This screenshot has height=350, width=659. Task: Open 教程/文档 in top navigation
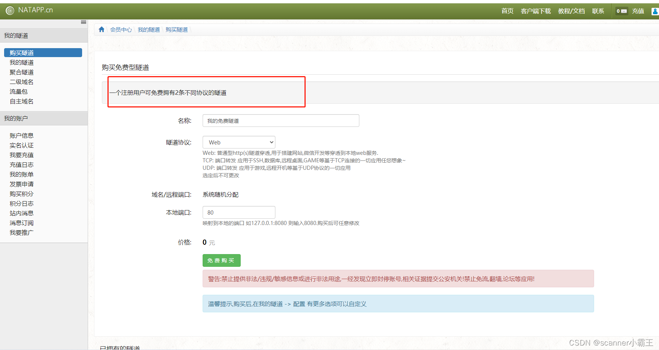tap(571, 11)
